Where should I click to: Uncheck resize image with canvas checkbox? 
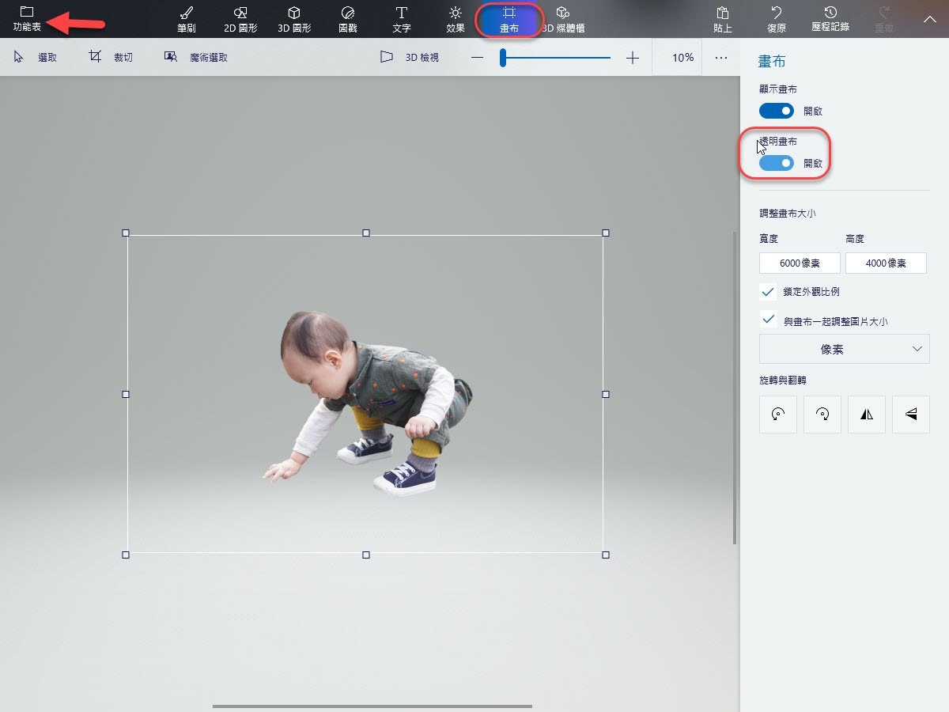[x=768, y=320]
